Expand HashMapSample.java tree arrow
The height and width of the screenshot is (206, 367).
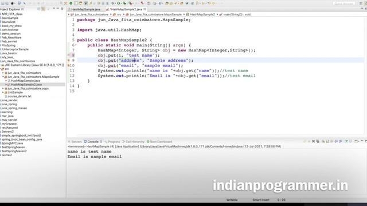click(6, 81)
